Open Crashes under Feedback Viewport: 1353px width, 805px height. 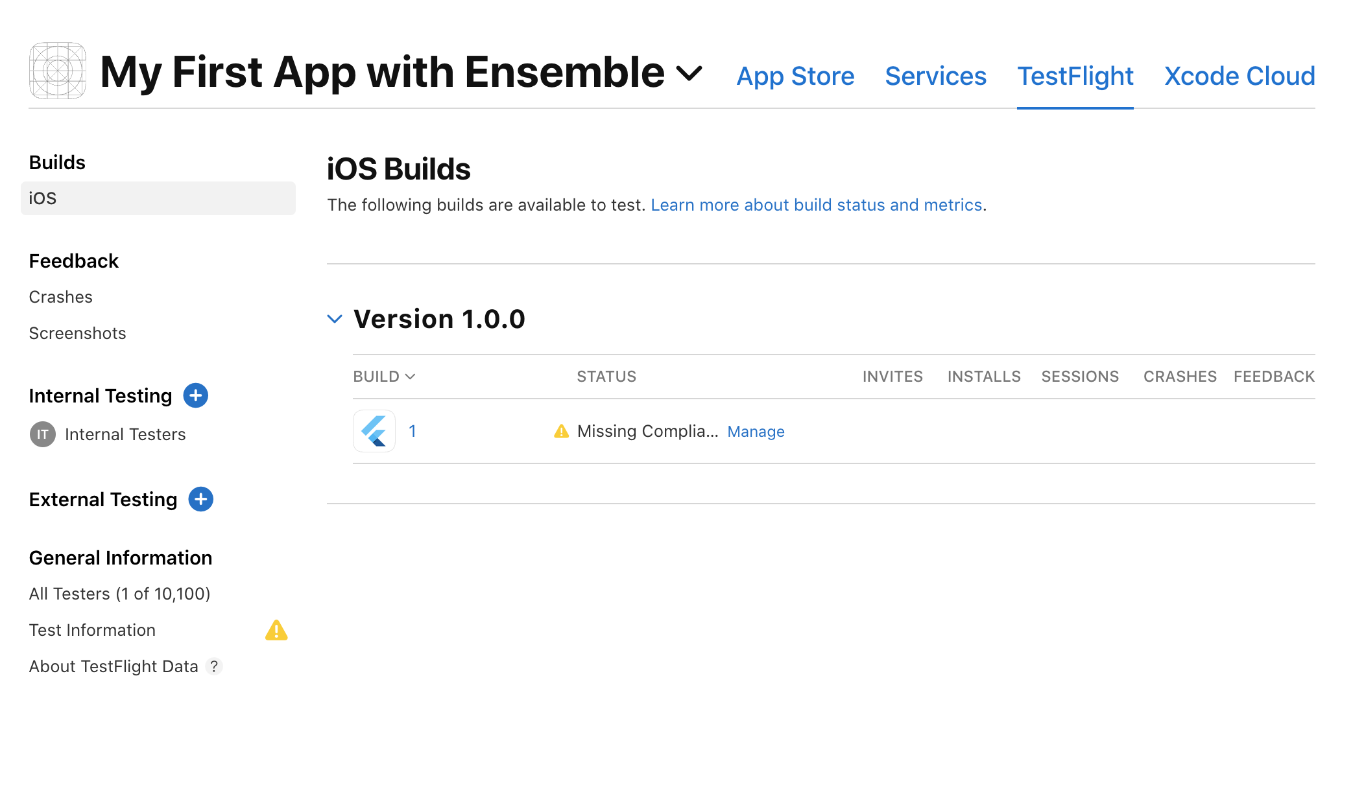click(x=60, y=296)
